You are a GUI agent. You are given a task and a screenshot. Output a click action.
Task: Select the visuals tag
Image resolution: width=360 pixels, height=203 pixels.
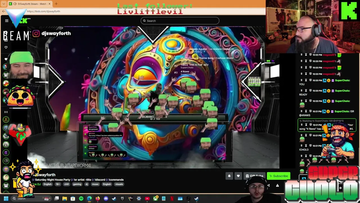(119, 184)
